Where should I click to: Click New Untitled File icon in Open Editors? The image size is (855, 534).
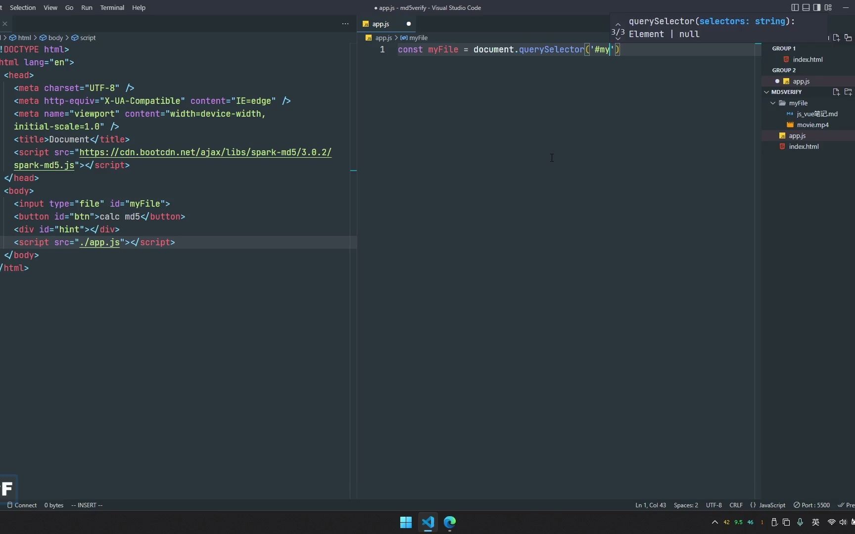click(836, 38)
